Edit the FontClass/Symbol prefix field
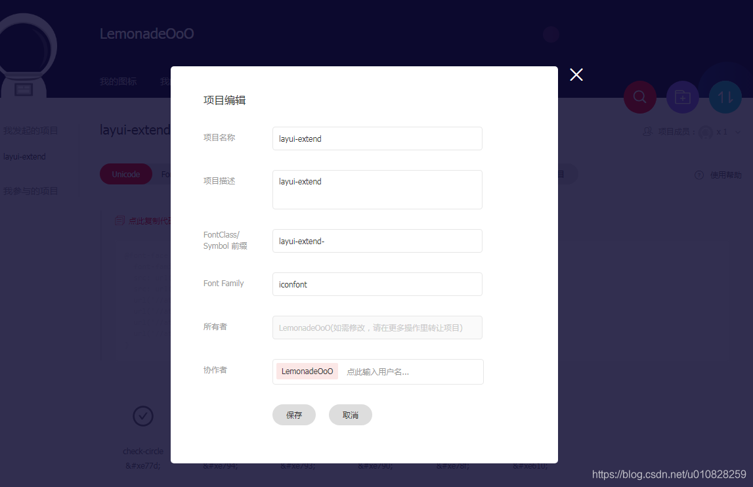This screenshot has height=487, width=753. (x=377, y=241)
